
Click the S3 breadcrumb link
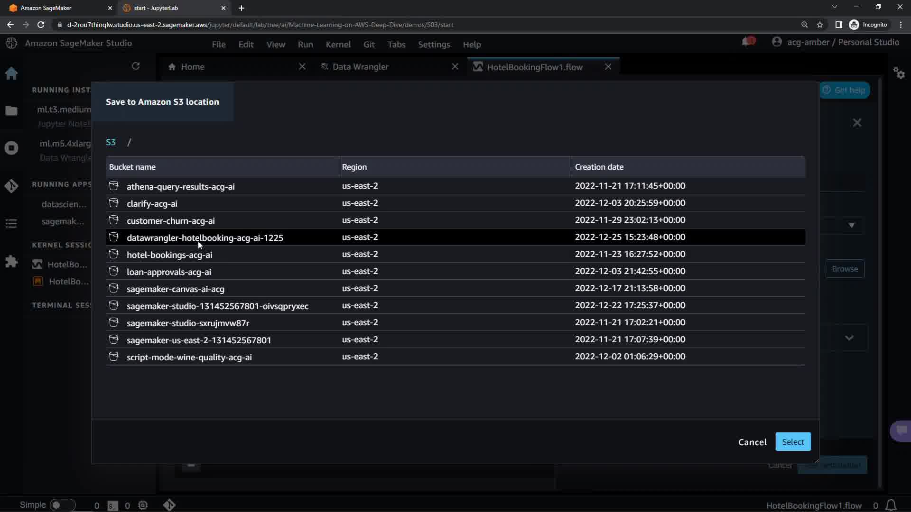pos(111,142)
